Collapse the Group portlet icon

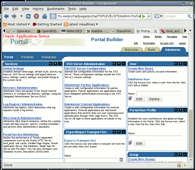[x=181, y=154]
